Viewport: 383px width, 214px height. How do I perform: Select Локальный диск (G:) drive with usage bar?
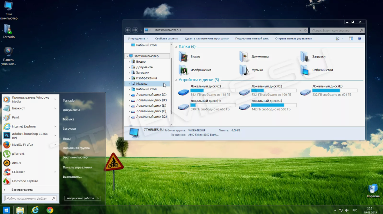267,105
